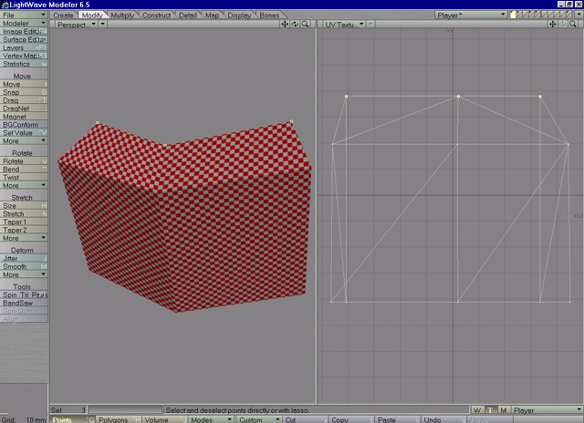Activate the BandSaw tool

(24, 303)
